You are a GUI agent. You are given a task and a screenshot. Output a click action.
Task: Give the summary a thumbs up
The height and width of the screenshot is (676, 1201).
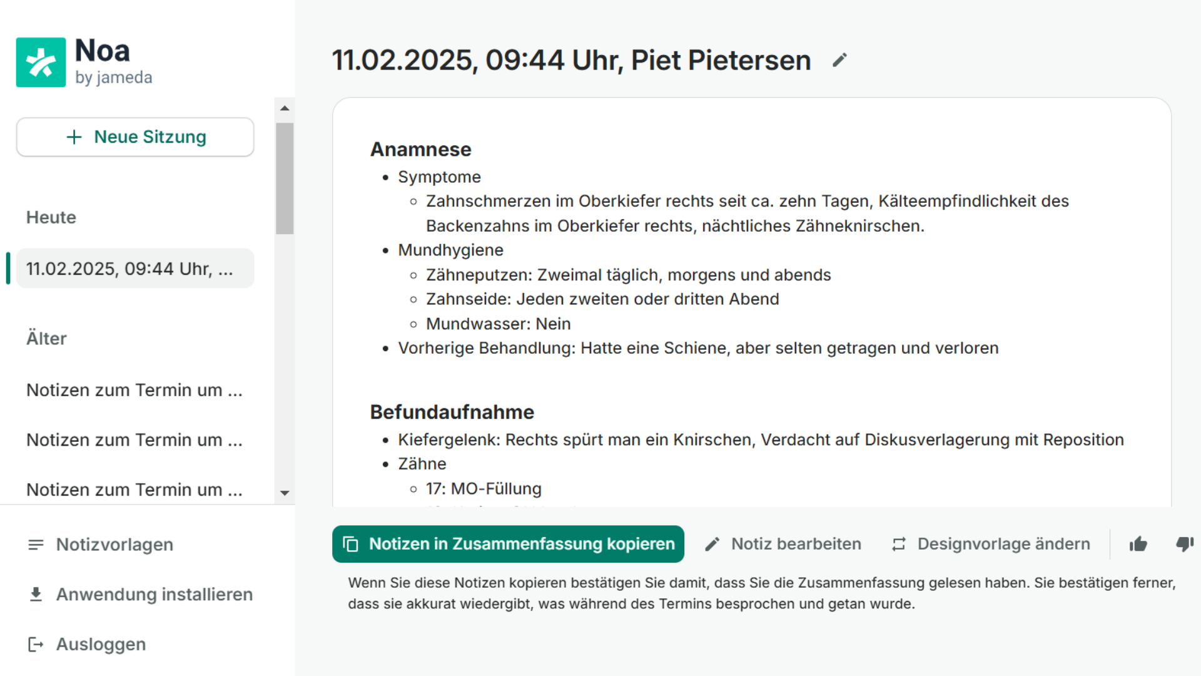click(x=1138, y=544)
